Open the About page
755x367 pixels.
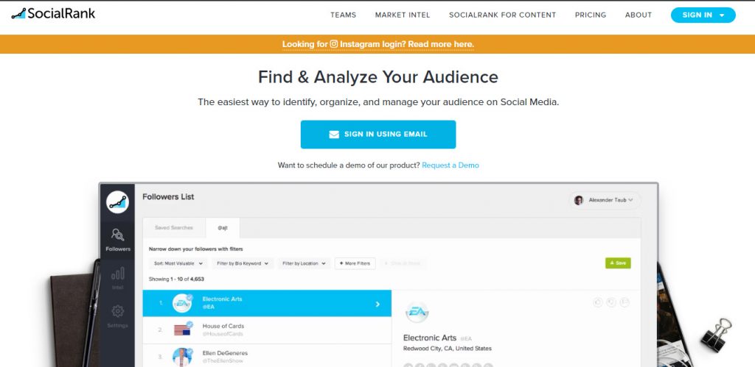pyautogui.click(x=639, y=15)
